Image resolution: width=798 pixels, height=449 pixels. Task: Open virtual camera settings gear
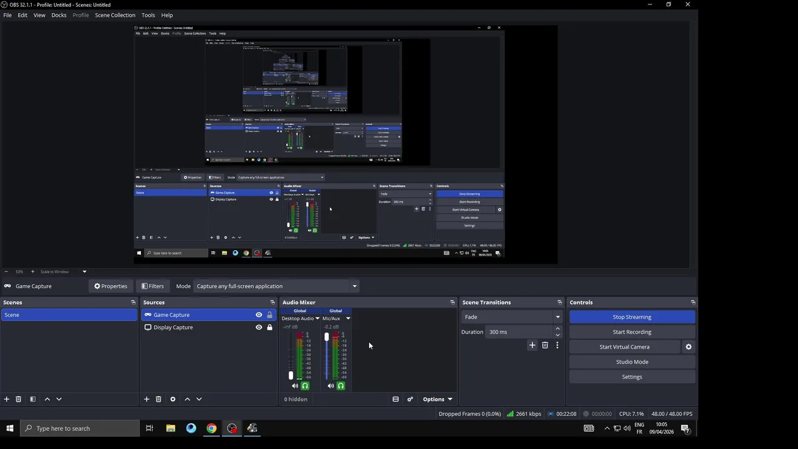(x=688, y=347)
